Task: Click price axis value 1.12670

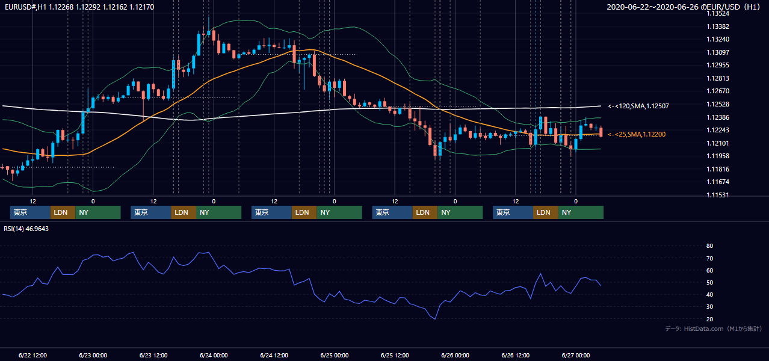Action: point(717,91)
